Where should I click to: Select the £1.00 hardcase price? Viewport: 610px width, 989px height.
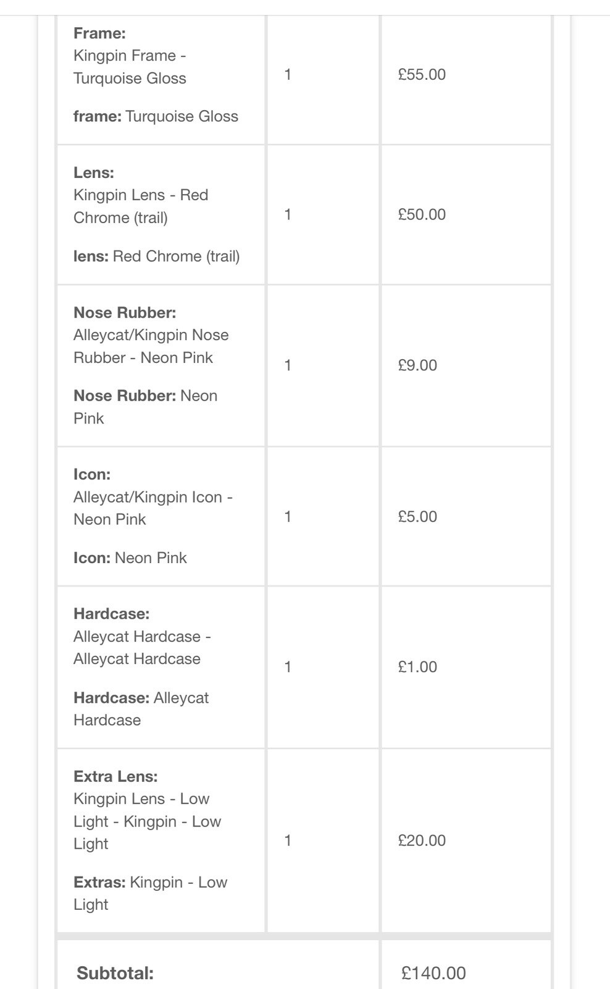point(417,667)
